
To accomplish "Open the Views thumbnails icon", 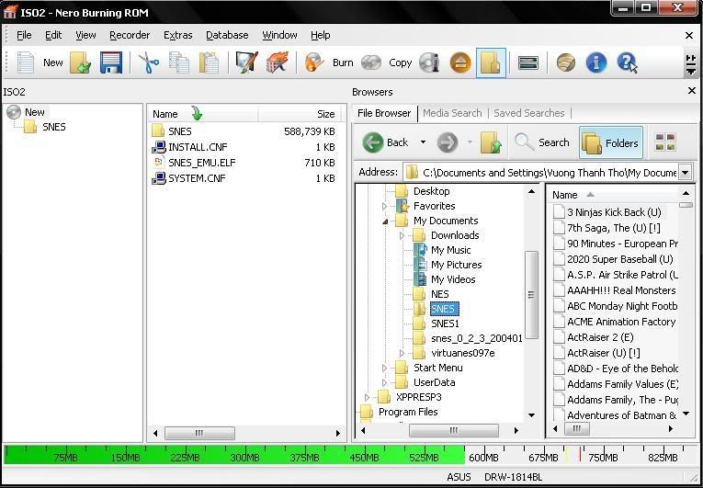I will point(665,142).
